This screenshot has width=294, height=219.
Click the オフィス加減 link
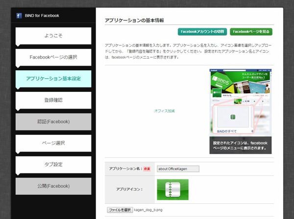[x=164, y=111]
